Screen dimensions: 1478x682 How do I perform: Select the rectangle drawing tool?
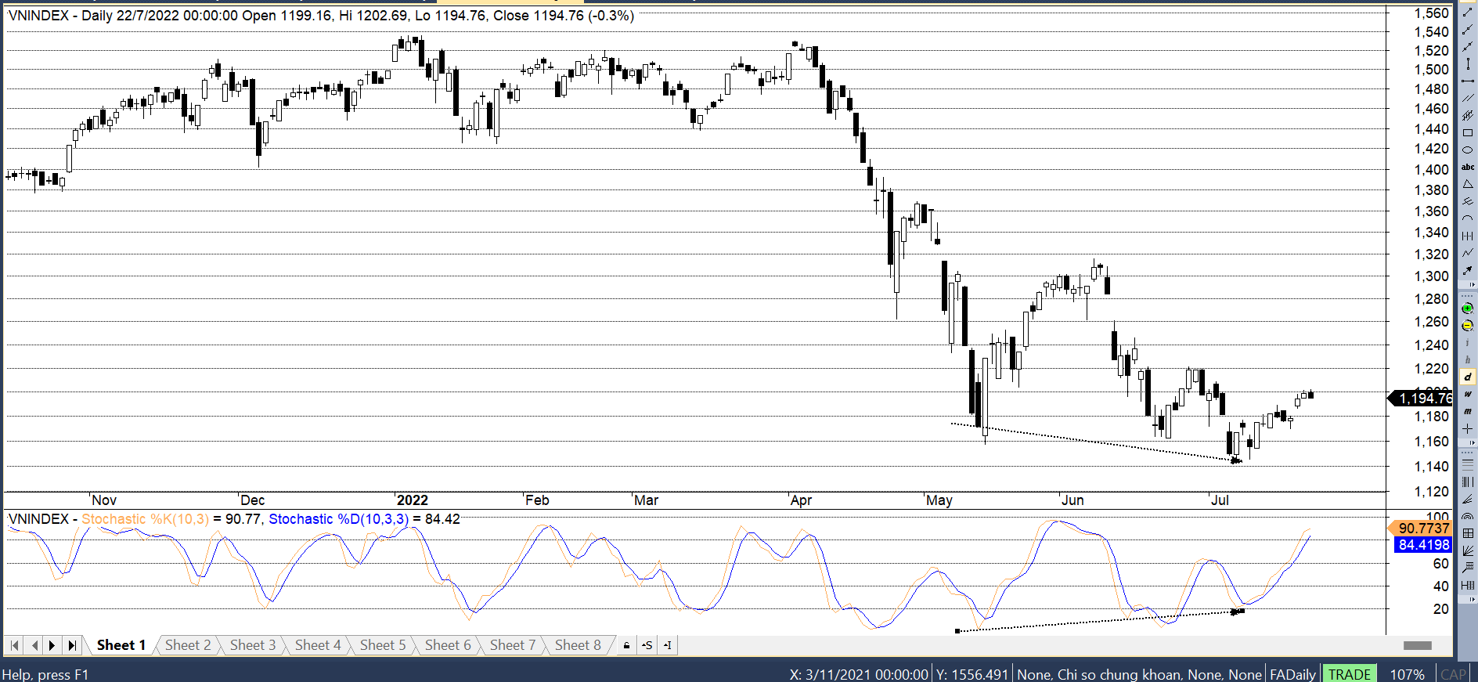1468,132
